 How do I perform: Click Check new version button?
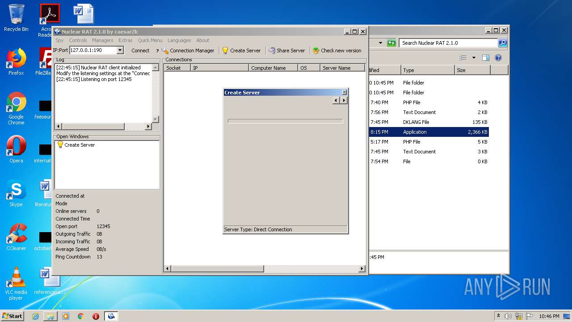click(x=337, y=51)
